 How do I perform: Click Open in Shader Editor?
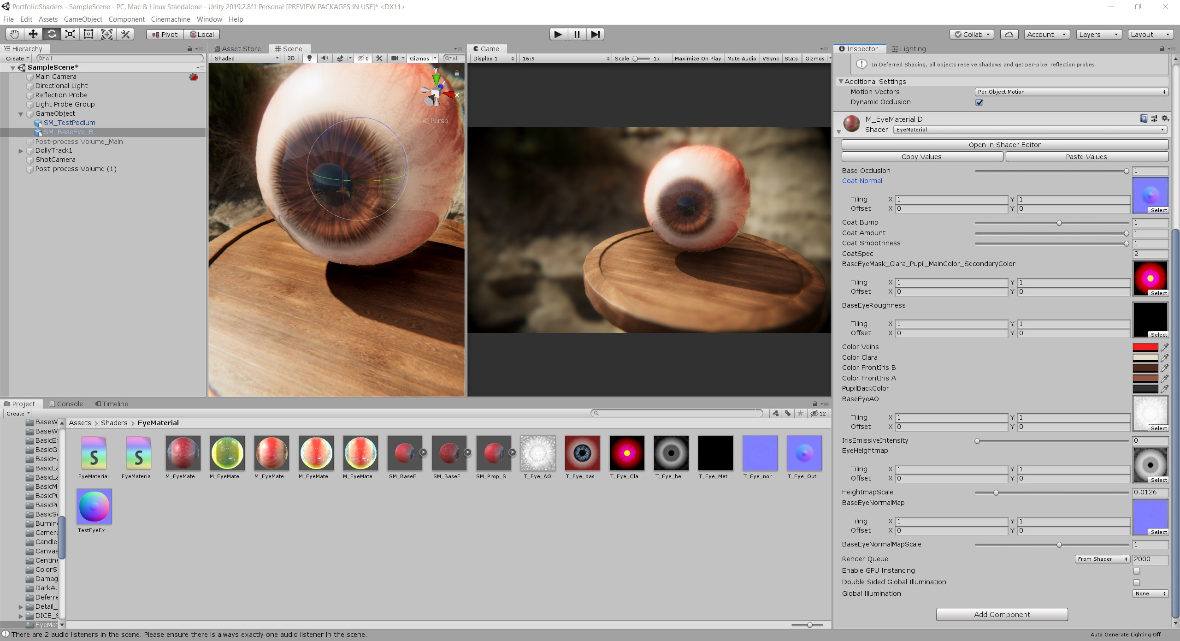[x=1004, y=144]
